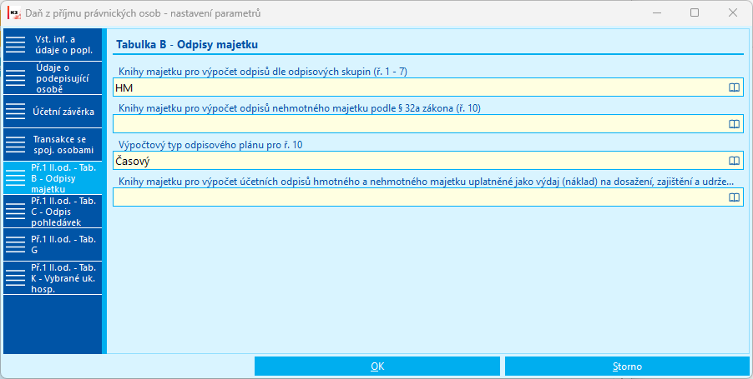
Task: Minimize the nastavení parametrů window
Action: (656, 13)
